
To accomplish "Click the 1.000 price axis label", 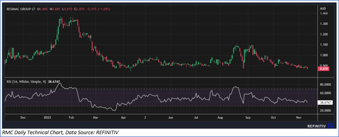I will [x=324, y=55].
